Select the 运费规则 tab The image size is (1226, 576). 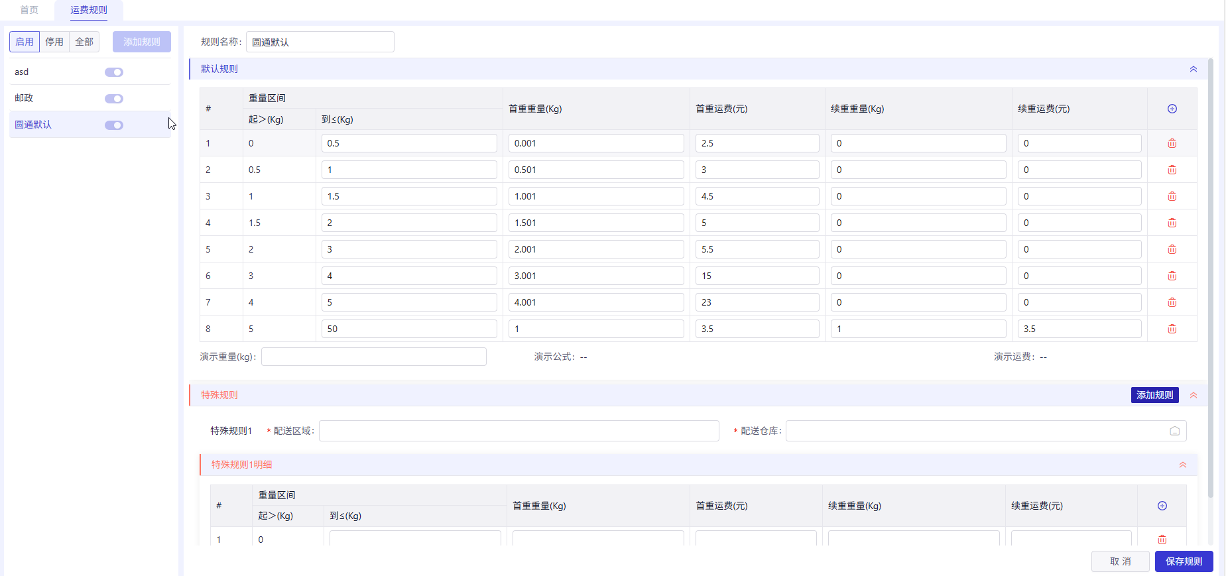tap(89, 10)
